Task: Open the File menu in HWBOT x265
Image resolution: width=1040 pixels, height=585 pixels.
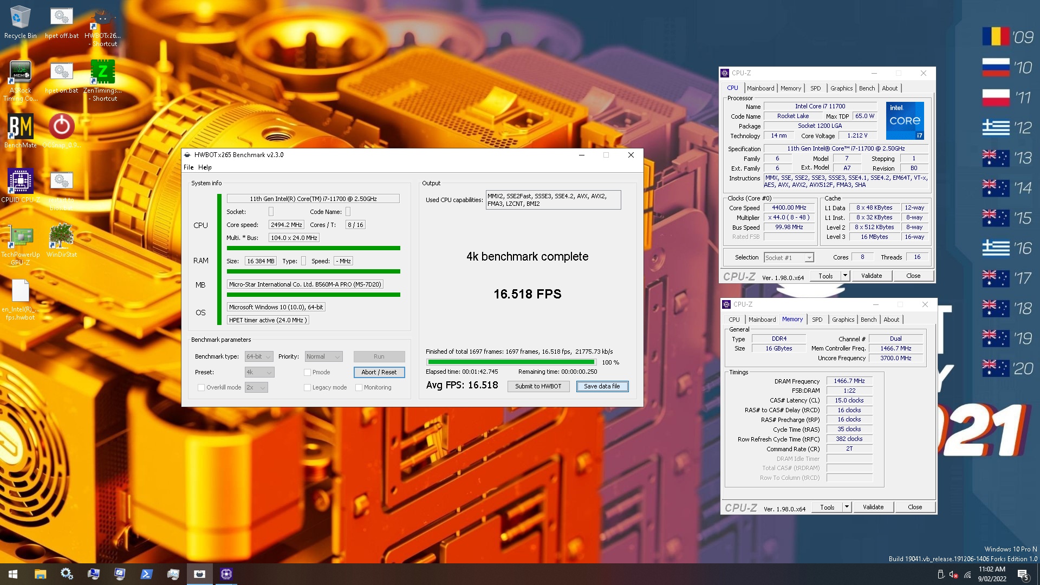Action: coord(188,167)
